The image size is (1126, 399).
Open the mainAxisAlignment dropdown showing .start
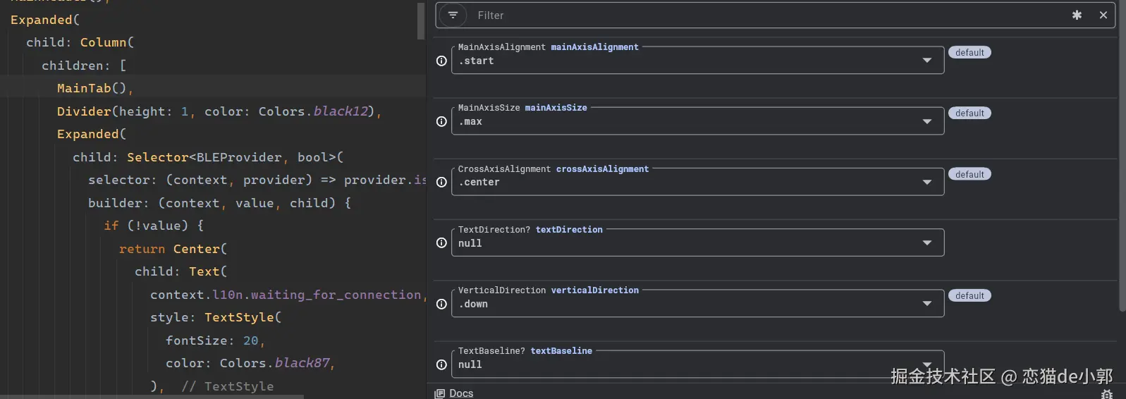pyautogui.click(x=926, y=61)
